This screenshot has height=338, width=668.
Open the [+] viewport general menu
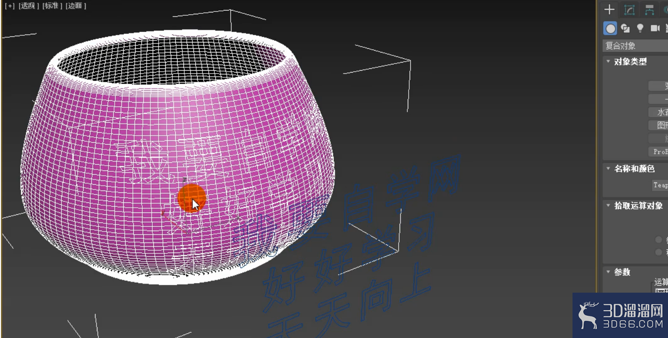[10, 6]
